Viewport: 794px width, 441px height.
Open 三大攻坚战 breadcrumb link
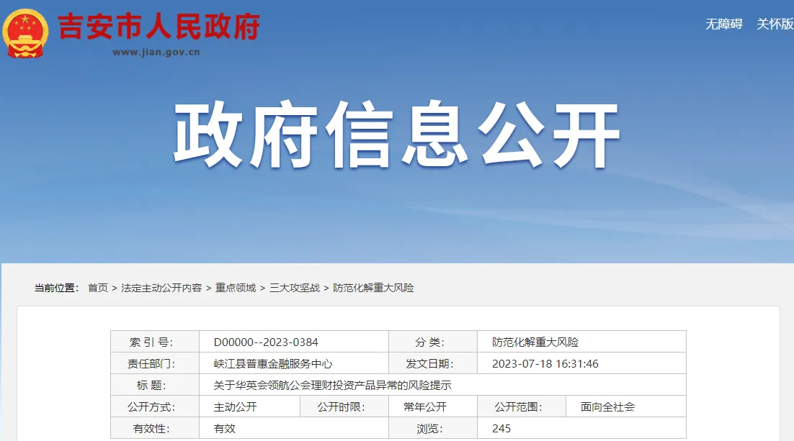[x=294, y=288]
